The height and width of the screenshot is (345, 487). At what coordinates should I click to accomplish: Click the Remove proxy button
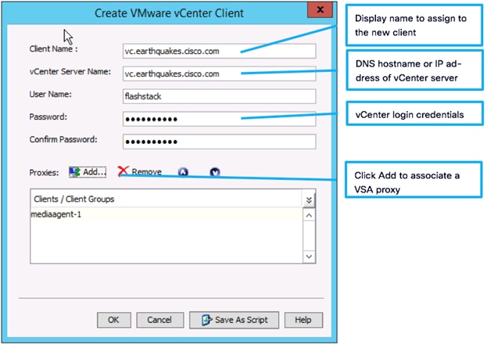[140, 171]
